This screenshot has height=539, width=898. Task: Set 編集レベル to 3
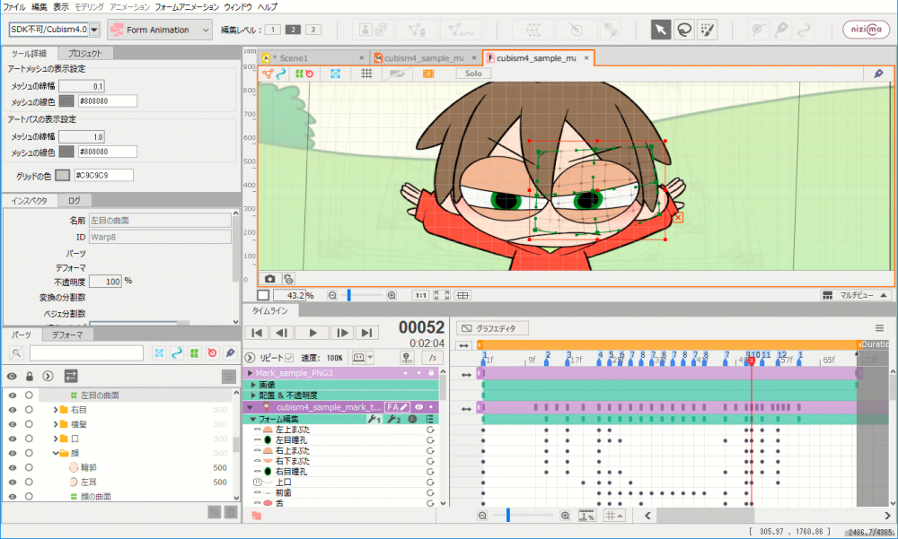click(x=313, y=30)
